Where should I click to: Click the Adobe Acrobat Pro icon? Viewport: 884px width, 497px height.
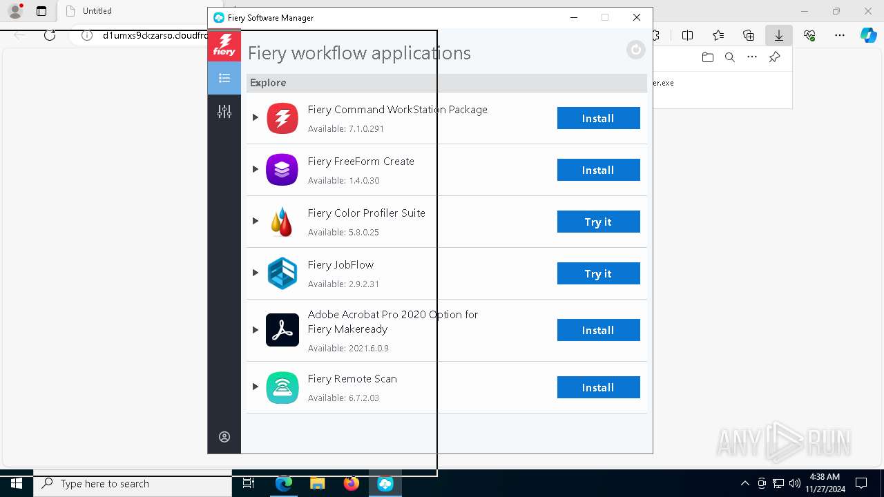pyautogui.click(x=282, y=330)
